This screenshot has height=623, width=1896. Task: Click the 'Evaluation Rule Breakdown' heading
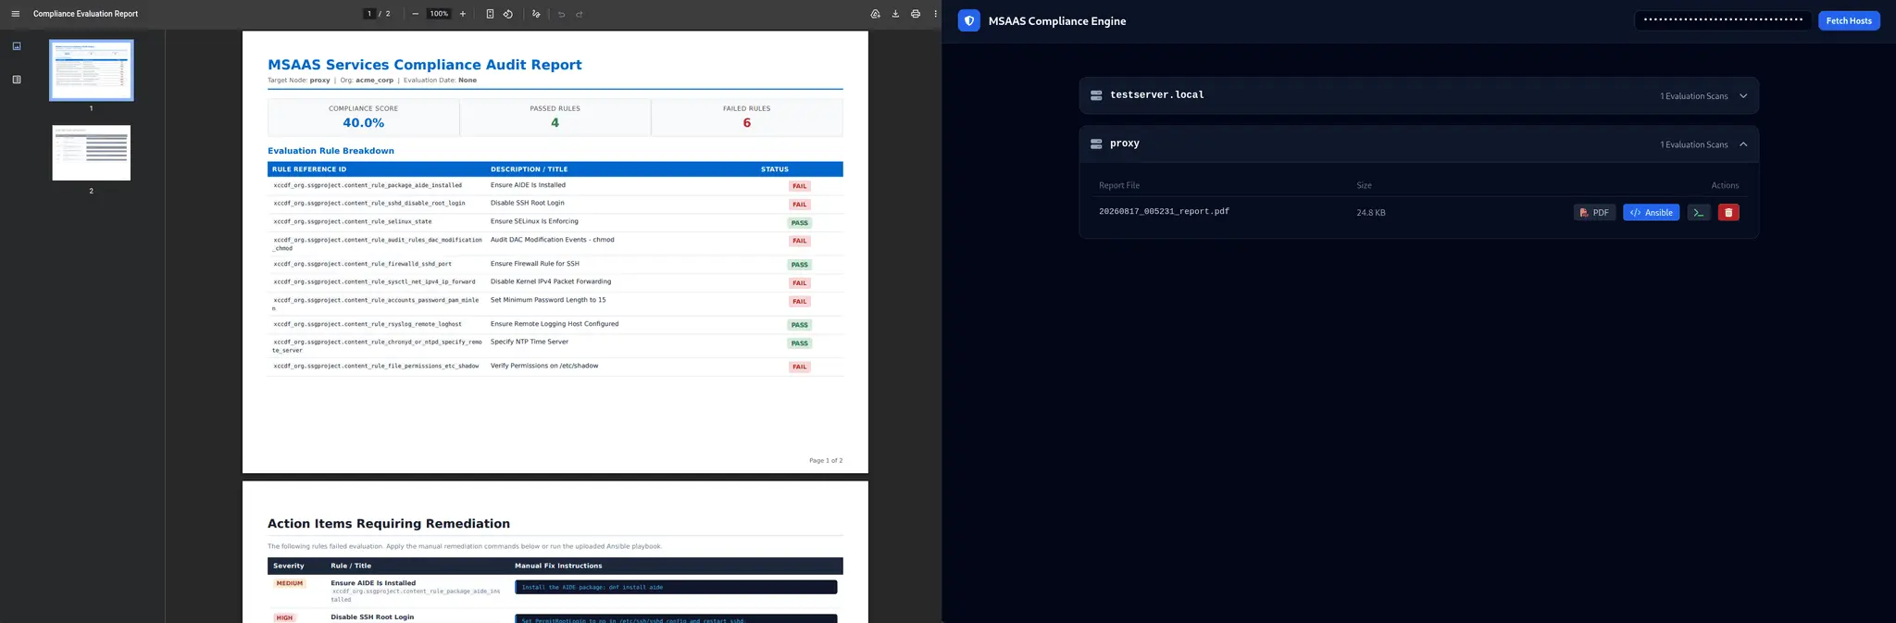331,151
